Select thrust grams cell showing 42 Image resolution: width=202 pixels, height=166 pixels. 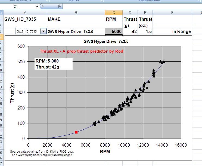[130, 31]
